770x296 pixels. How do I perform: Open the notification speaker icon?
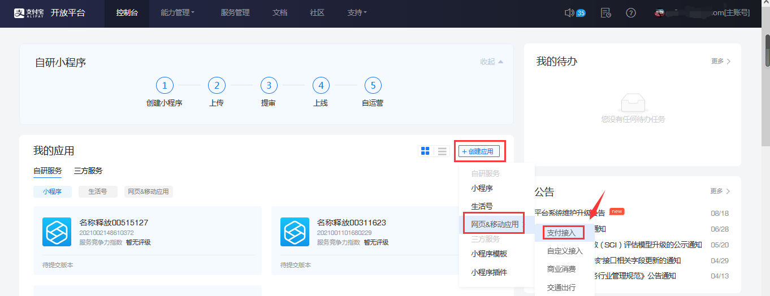[x=569, y=13]
